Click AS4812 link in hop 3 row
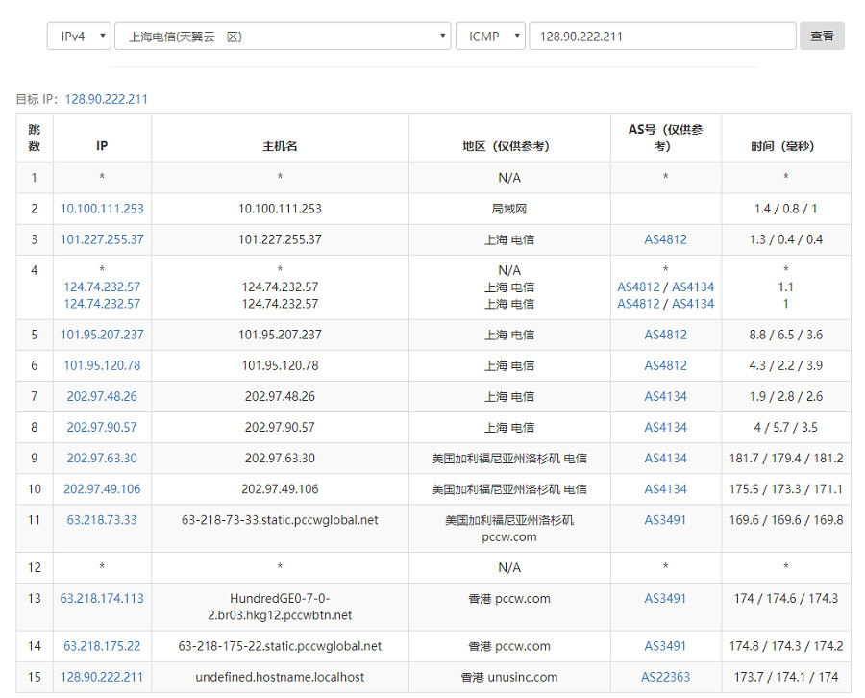 tap(665, 239)
